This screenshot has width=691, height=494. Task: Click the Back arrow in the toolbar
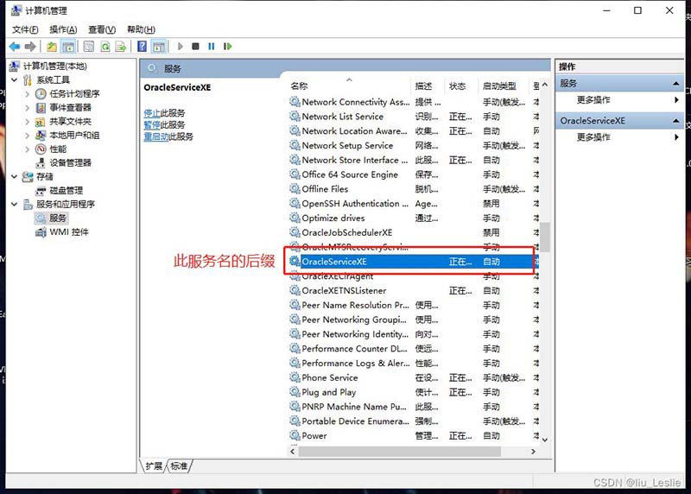[x=14, y=47]
